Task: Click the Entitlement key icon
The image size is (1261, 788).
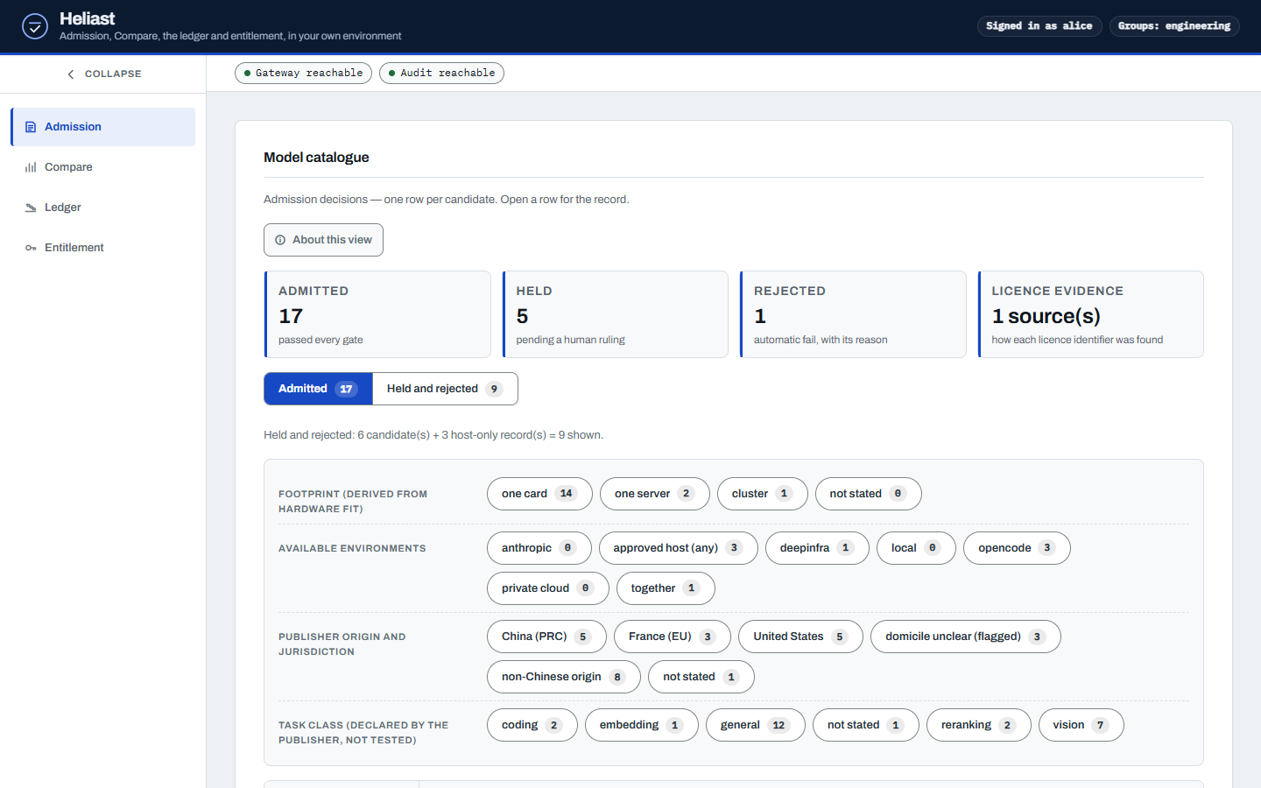Action: point(31,248)
